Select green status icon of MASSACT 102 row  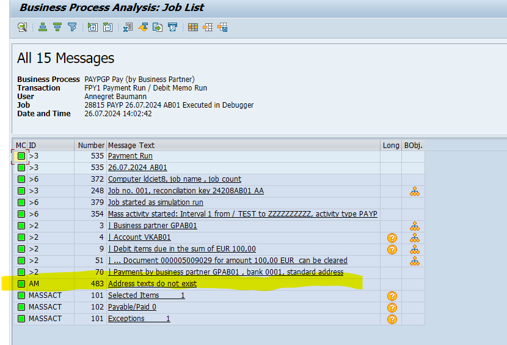21,307
